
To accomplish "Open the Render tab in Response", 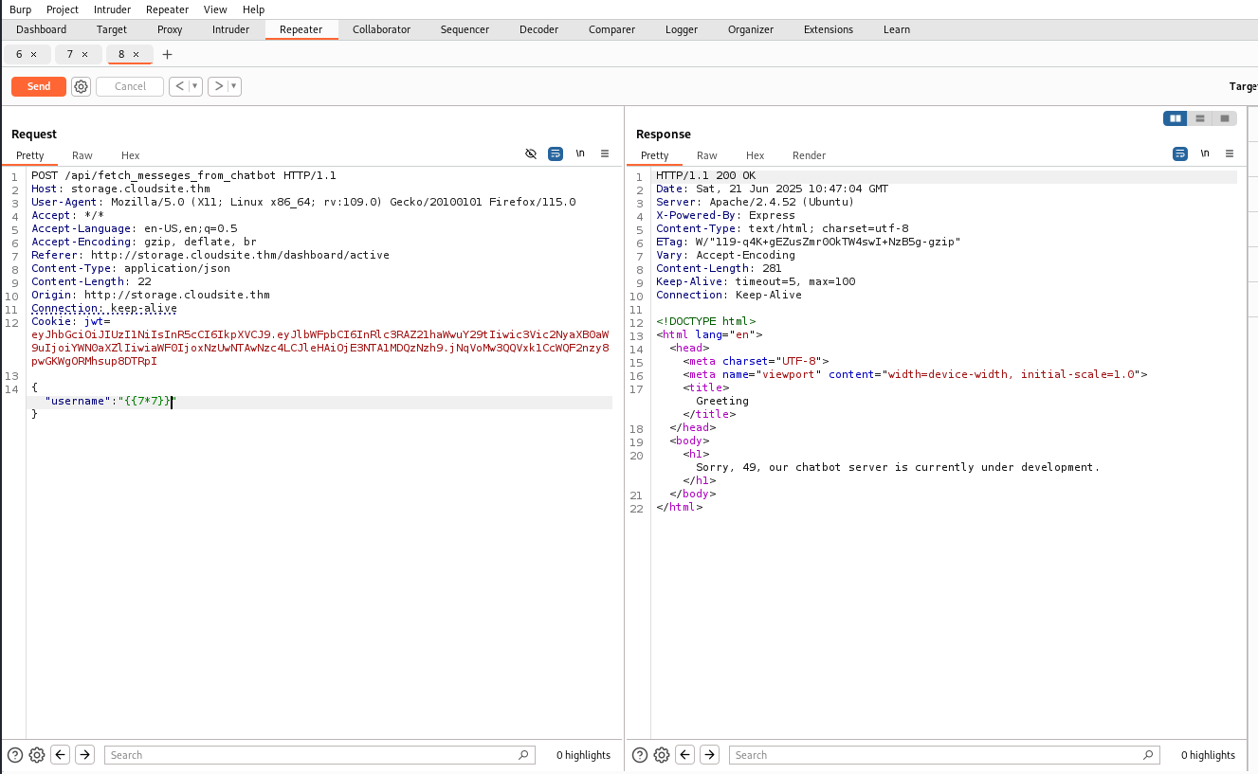I will [809, 155].
